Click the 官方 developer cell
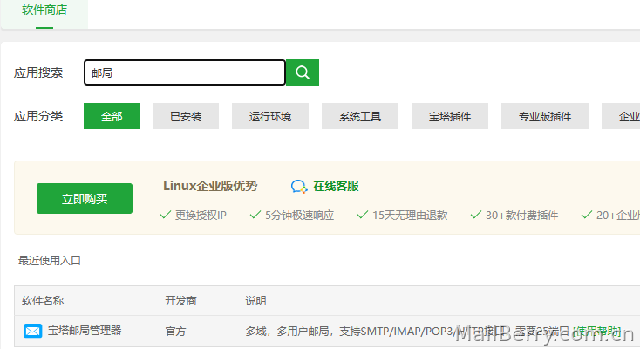640x349 pixels. (176, 331)
